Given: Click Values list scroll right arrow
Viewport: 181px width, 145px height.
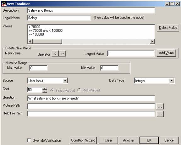Looking at the screenshot, I should (152, 42).
